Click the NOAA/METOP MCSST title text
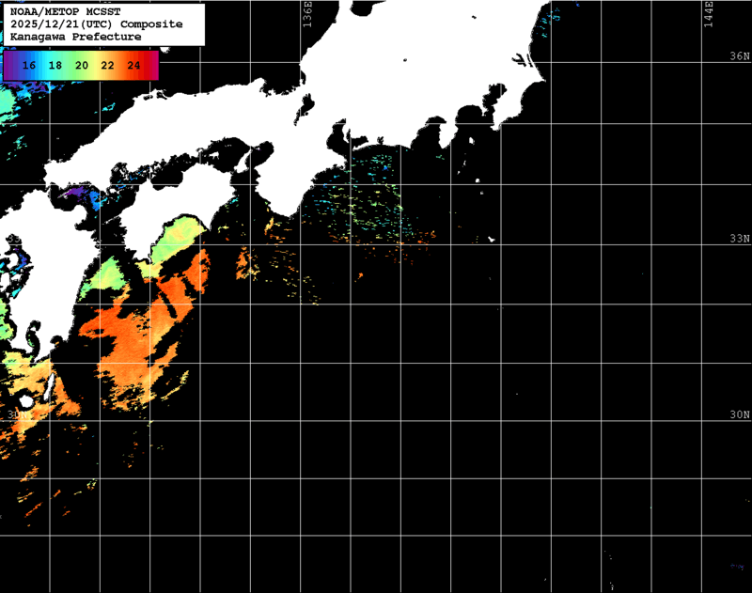The width and height of the screenshot is (752, 593). [x=57, y=11]
